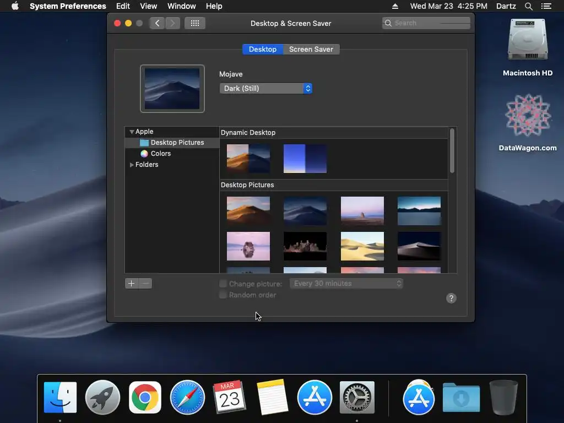Viewport: 564px width, 423px height.
Task: Select the Mojave Day desert wallpaper thumbnail
Action: tap(248, 211)
